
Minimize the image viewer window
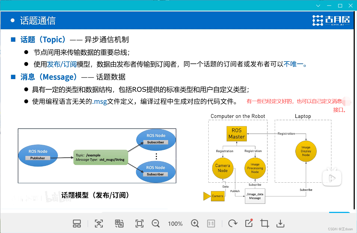(329, 6)
